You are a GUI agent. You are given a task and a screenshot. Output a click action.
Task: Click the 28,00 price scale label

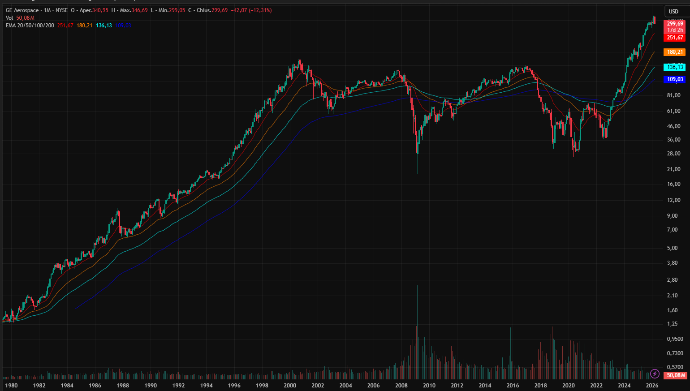coord(674,154)
